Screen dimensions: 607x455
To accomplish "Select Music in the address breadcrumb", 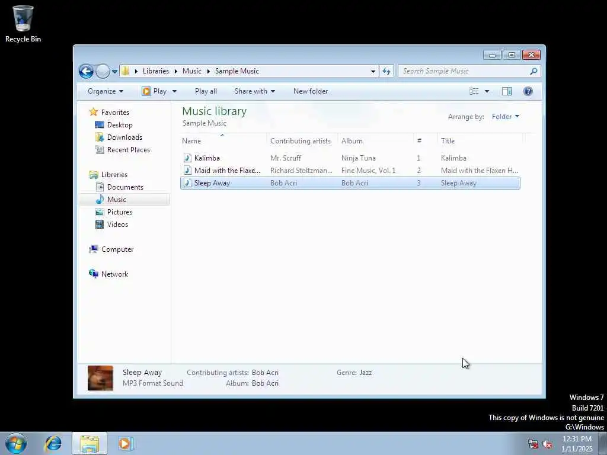I will [192, 71].
